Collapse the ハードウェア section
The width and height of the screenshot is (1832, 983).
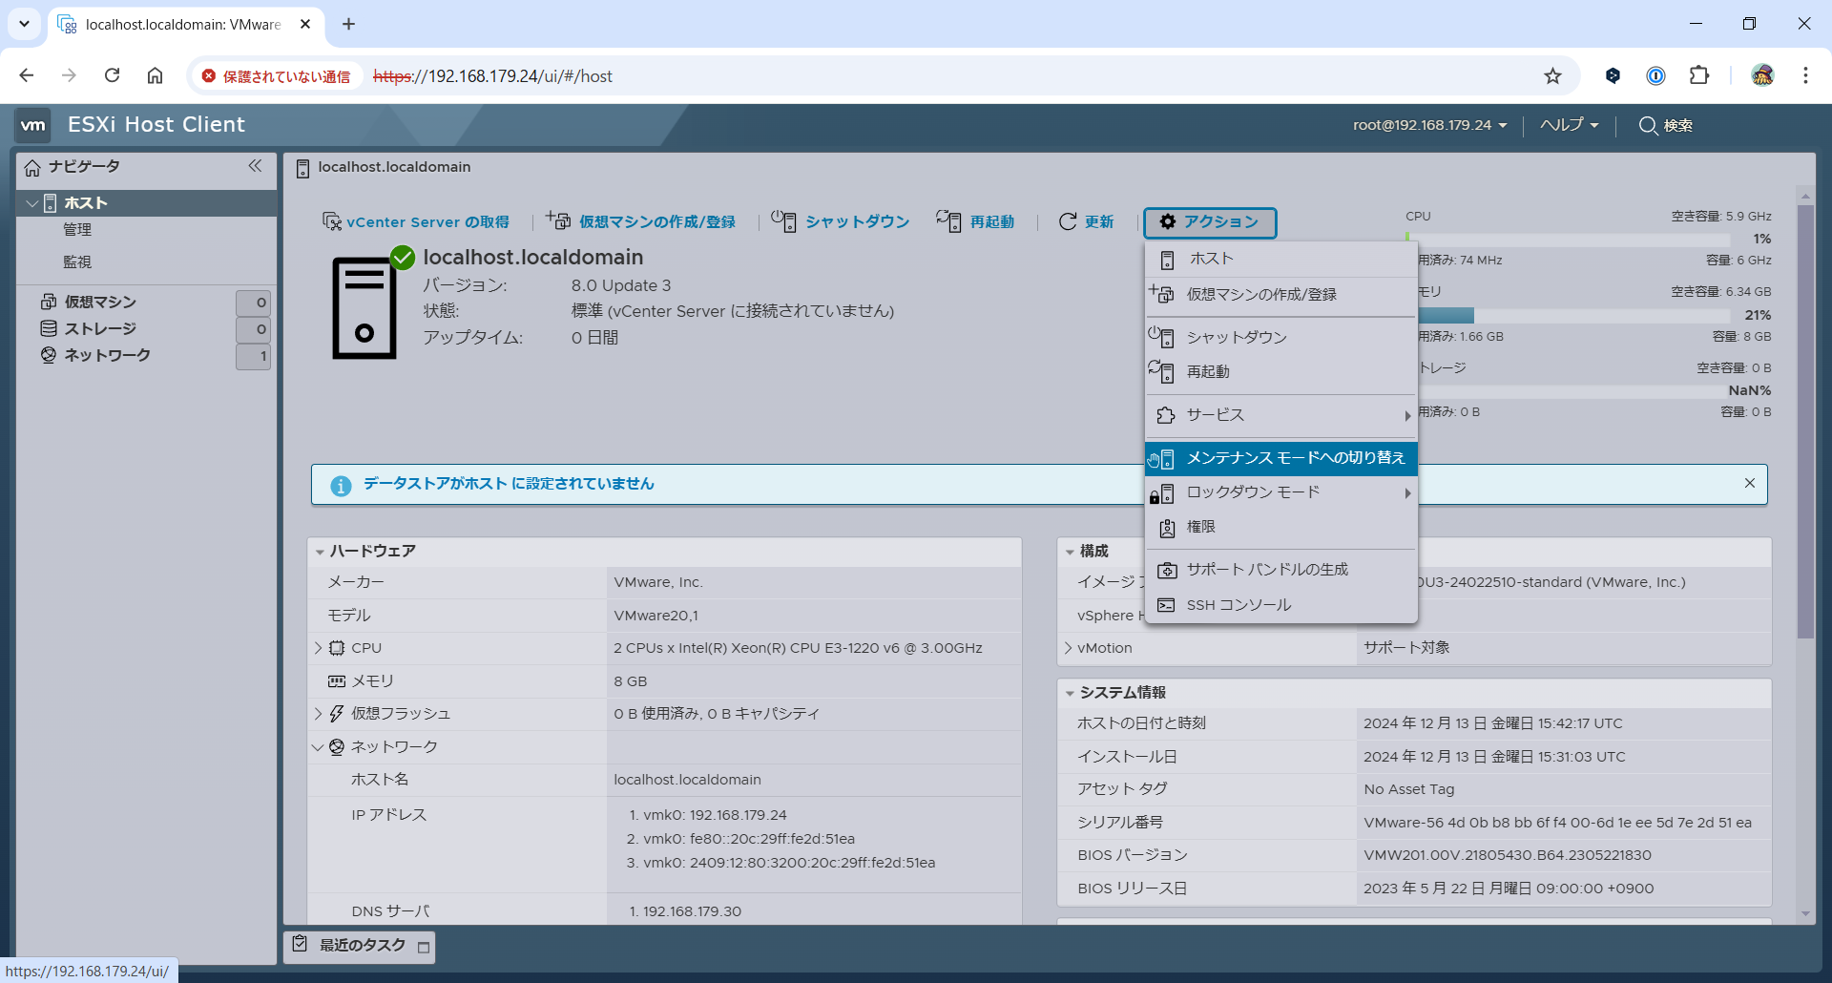pos(320,552)
